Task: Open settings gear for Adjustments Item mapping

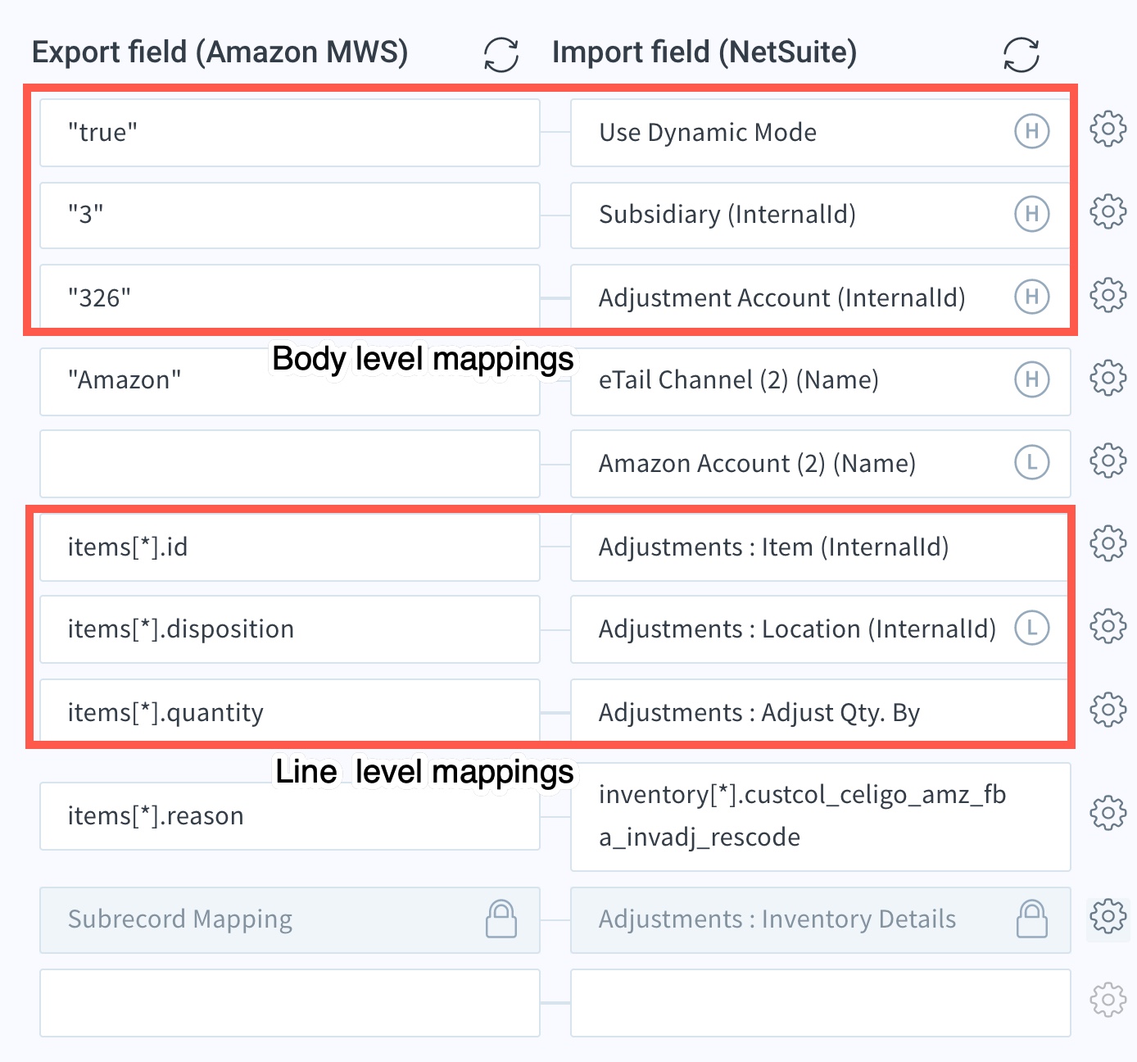Action: [1108, 543]
